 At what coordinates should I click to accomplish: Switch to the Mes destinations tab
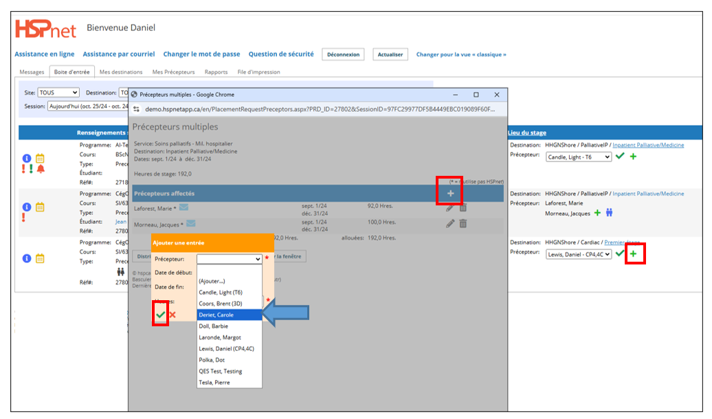121,71
